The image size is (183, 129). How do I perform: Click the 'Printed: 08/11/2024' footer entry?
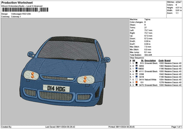(x=121, y=127)
